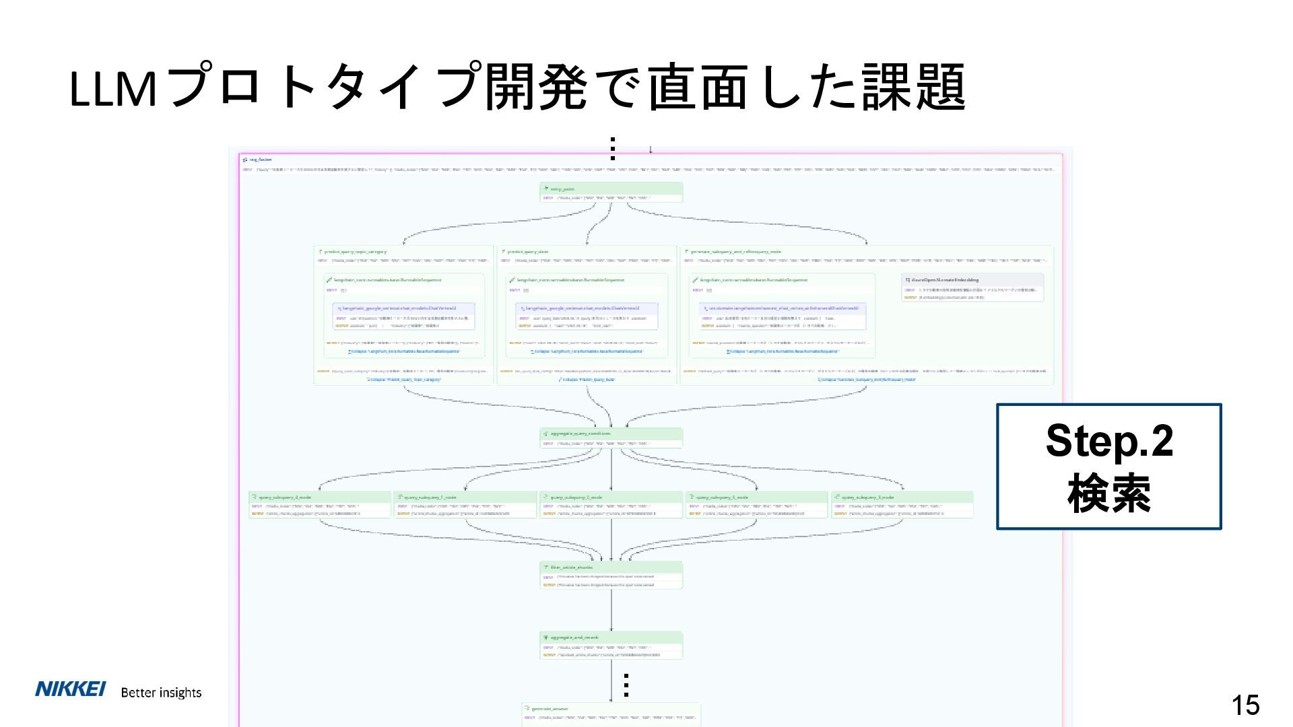Image resolution: width=1293 pixels, height=727 pixels.
Task: Click the generate_subquery_and_refinequery_node icon
Action: pyautogui.click(x=686, y=252)
